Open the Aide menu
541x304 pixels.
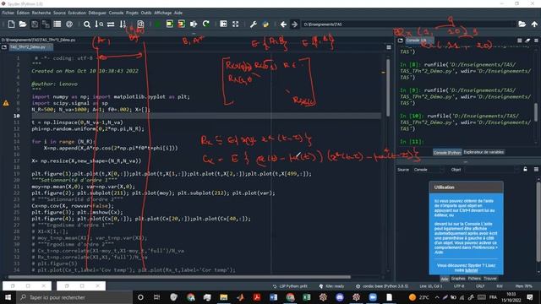point(178,13)
